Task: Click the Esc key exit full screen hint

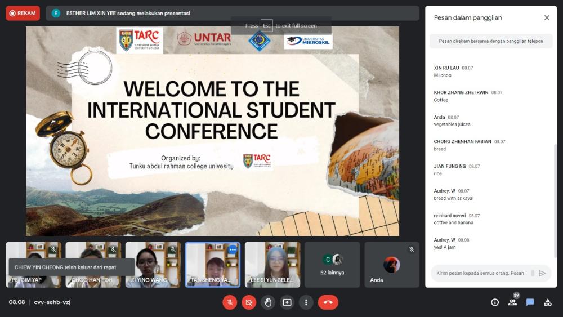Action: pyautogui.click(x=266, y=26)
